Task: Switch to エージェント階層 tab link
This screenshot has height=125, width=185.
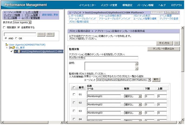Action: point(12,12)
